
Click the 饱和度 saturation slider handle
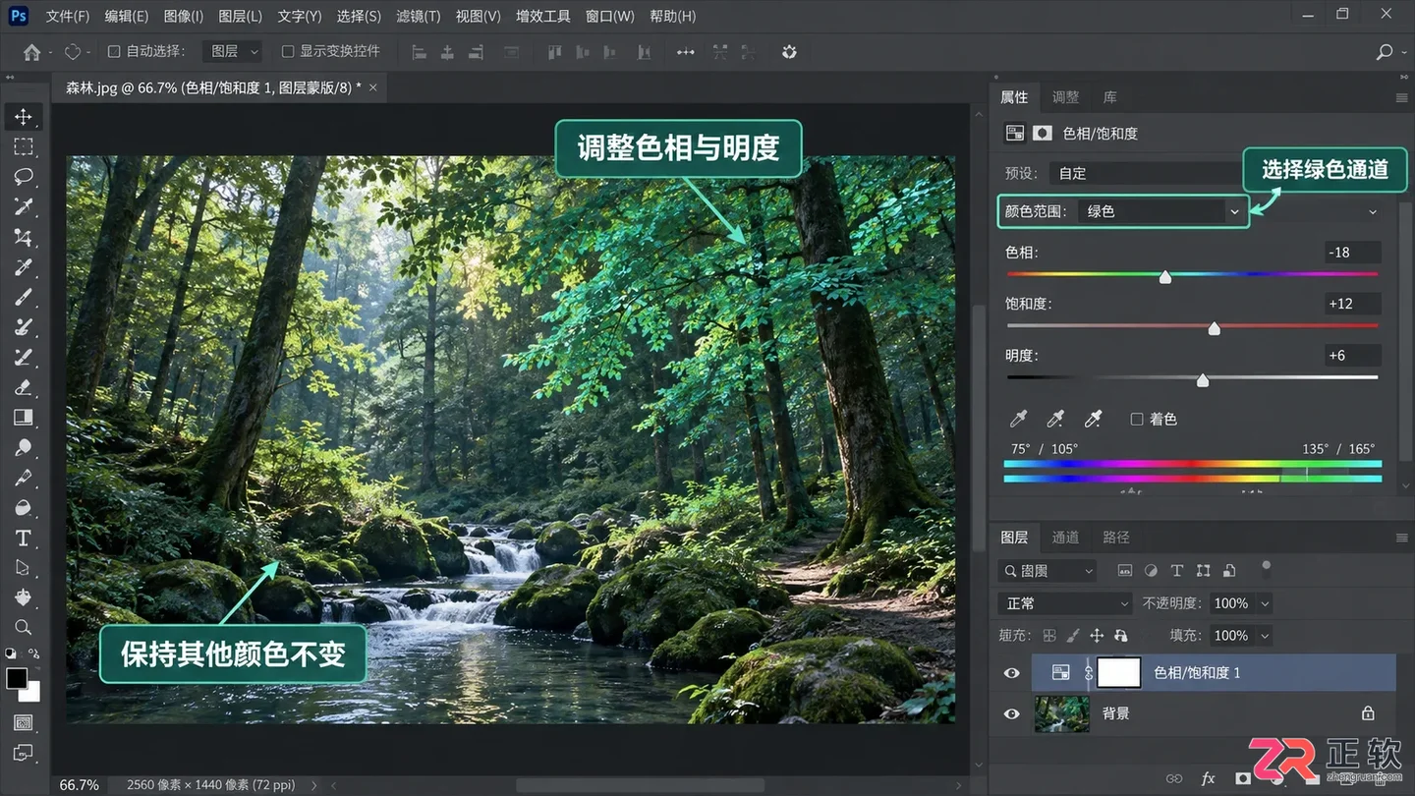click(x=1215, y=328)
